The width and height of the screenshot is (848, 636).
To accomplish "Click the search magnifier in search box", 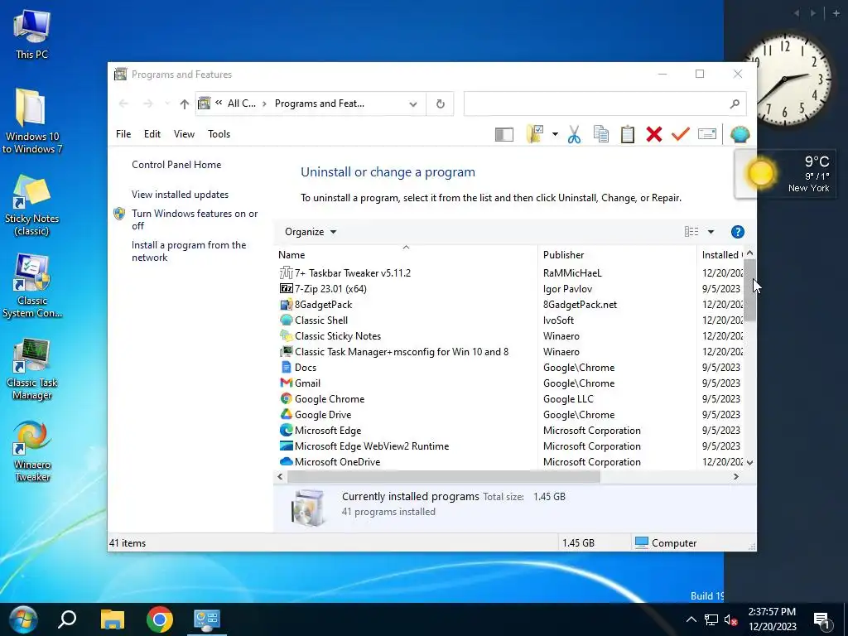I will 734,104.
